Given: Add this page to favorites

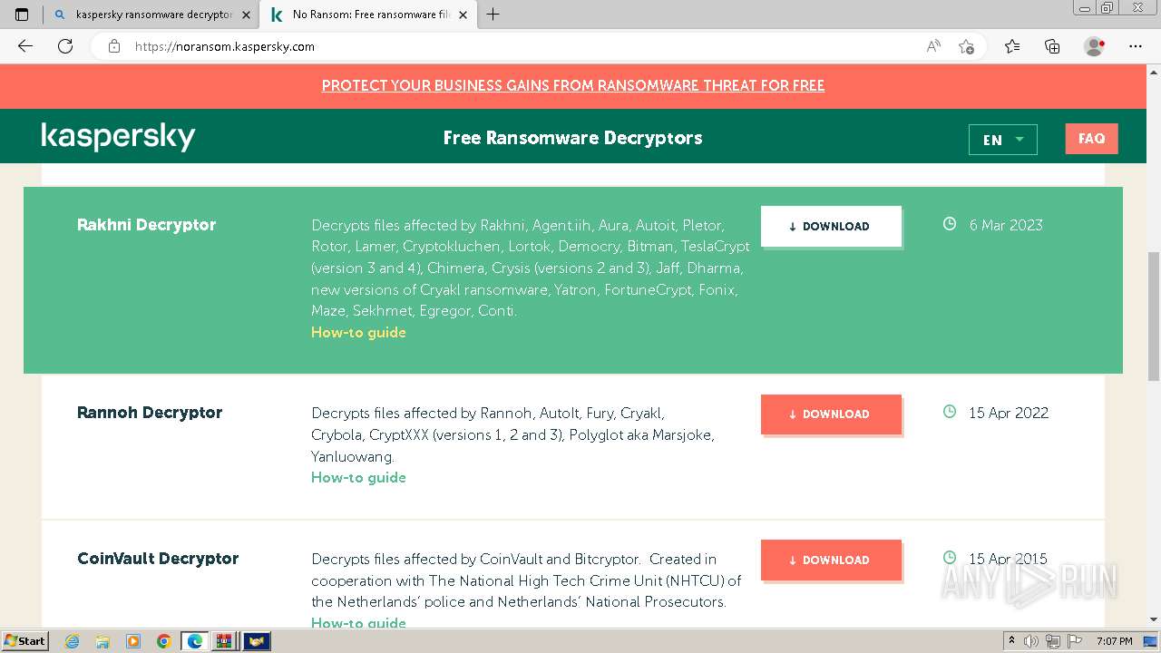Looking at the screenshot, I should tap(966, 46).
